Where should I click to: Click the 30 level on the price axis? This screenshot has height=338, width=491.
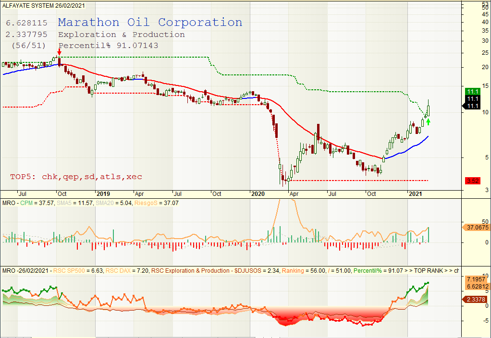(x=485, y=41)
